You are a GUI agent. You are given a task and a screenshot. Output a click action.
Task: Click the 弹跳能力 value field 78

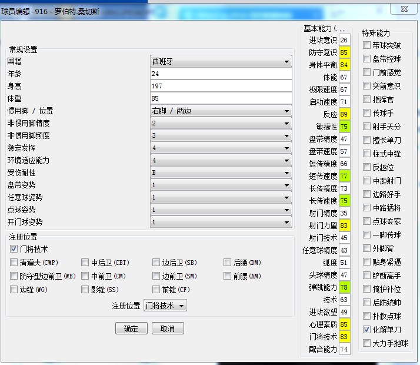click(x=345, y=287)
